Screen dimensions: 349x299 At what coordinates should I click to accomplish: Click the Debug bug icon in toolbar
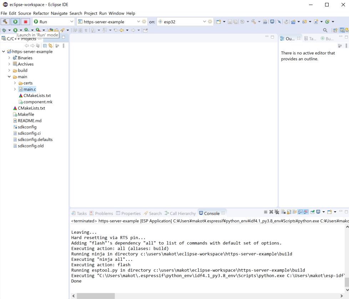coord(4,30)
